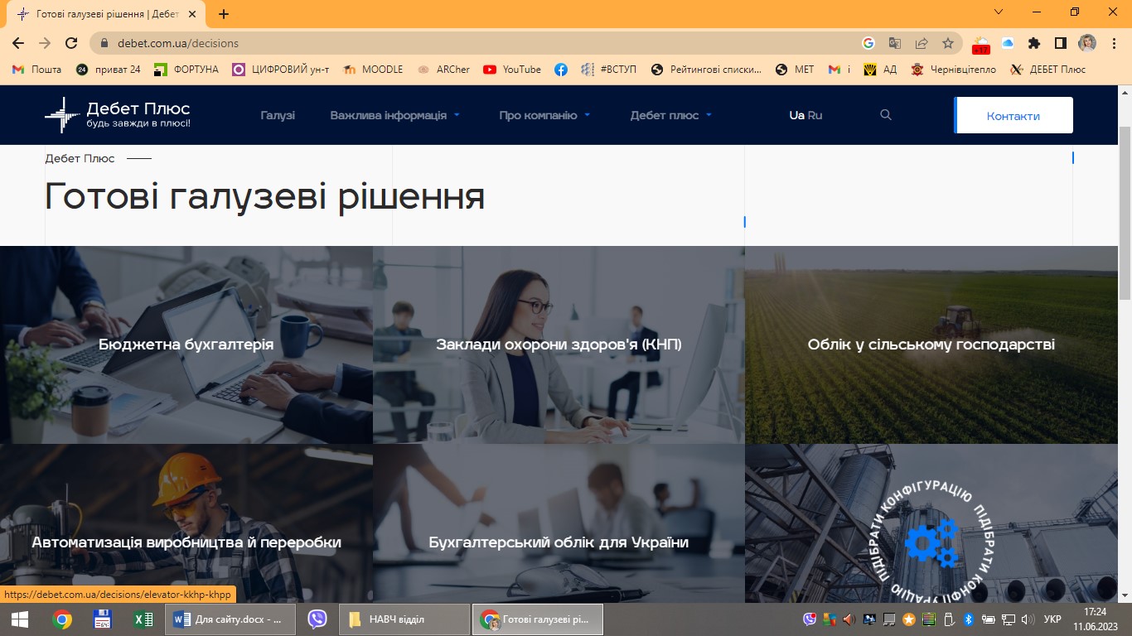The image size is (1132, 636).
Task: Open the ARCher bookmark
Action: coord(443,70)
